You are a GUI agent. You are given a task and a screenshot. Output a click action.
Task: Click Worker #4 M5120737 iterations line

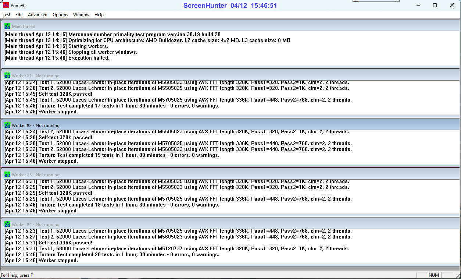[177, 249]
